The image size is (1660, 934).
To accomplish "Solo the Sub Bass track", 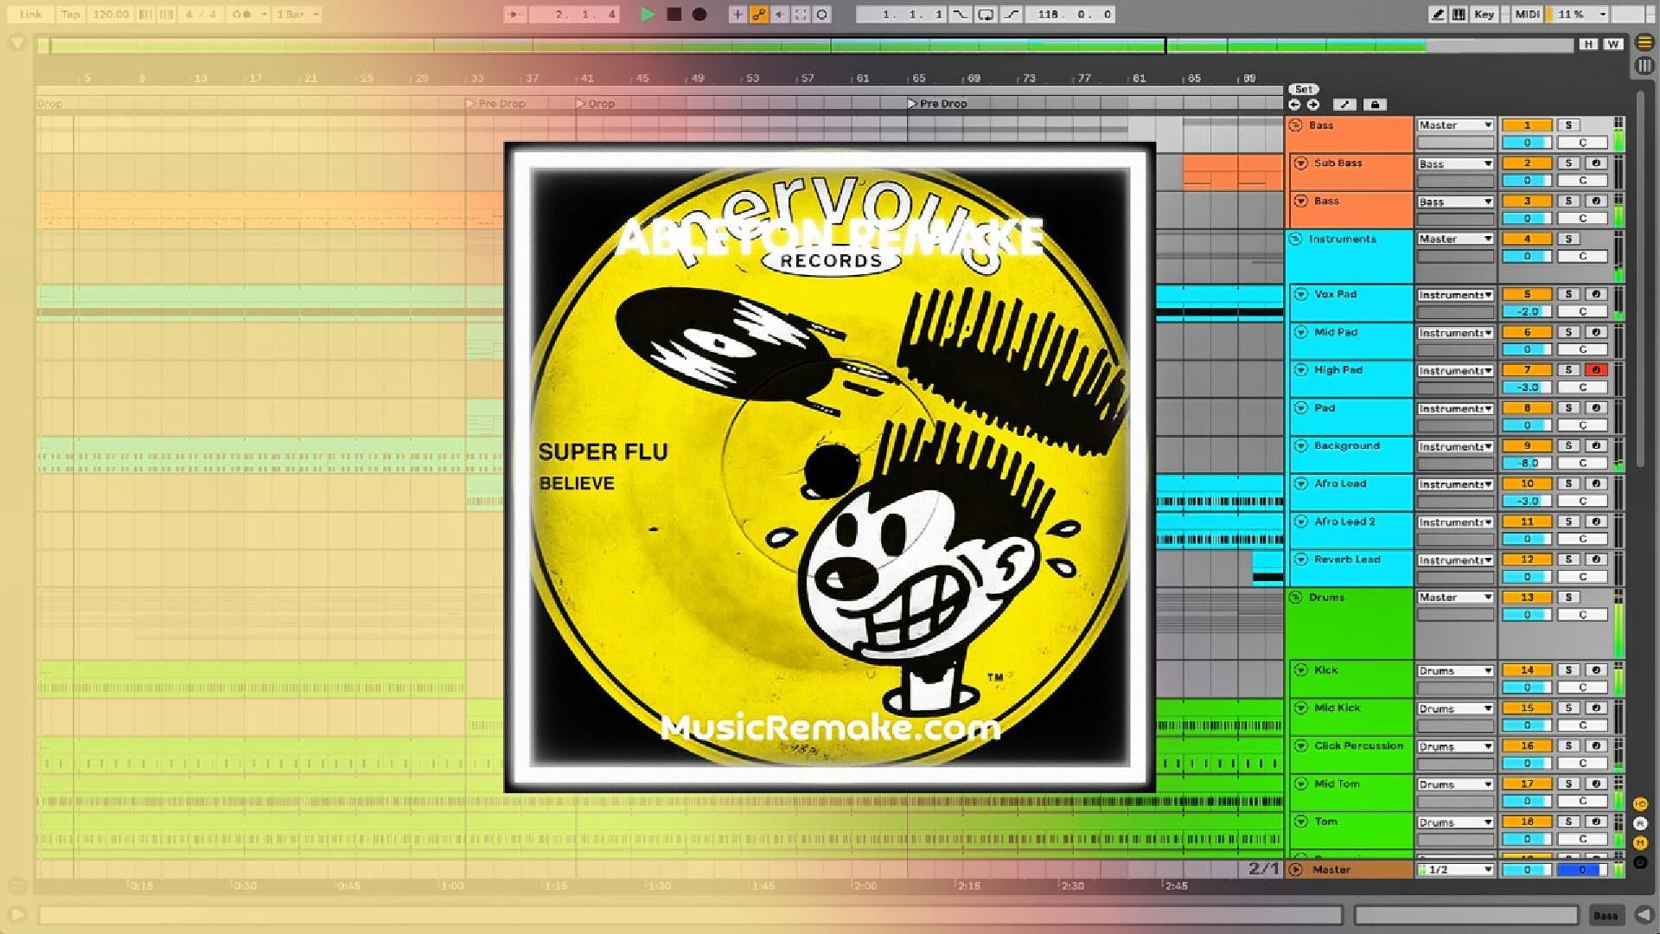I will [1568, 163].
